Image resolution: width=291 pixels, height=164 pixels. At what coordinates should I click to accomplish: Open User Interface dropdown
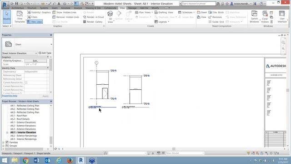(x=282, y=17)
